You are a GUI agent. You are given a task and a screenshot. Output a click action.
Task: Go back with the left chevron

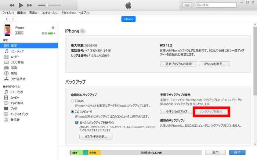pyautogui.click(x=7, y=19)
